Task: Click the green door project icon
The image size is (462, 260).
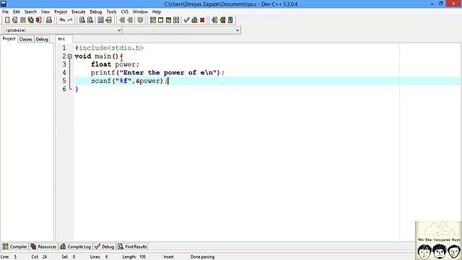Action: [x=222, y=20]
